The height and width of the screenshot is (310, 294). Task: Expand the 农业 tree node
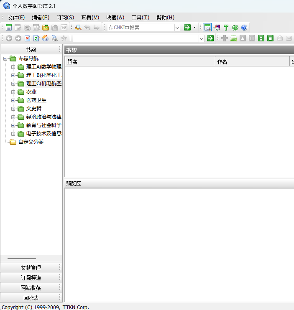[x=13, y=92]
